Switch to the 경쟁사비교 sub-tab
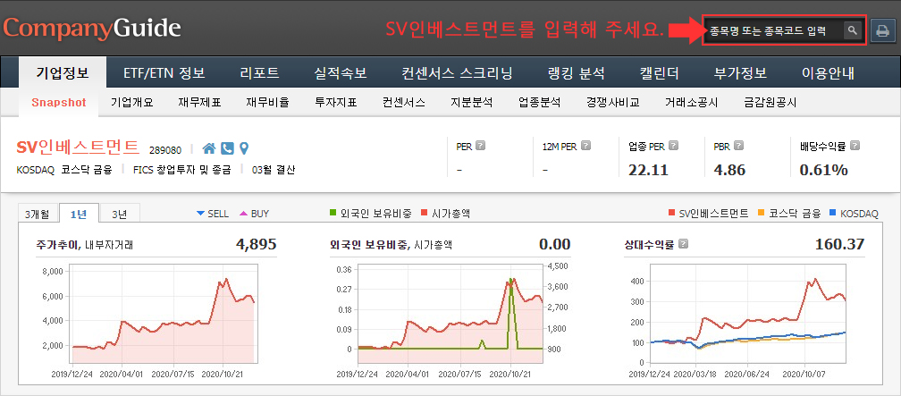Image resolution: width=901 pixels, height=396 pixels. click(612, 103)
